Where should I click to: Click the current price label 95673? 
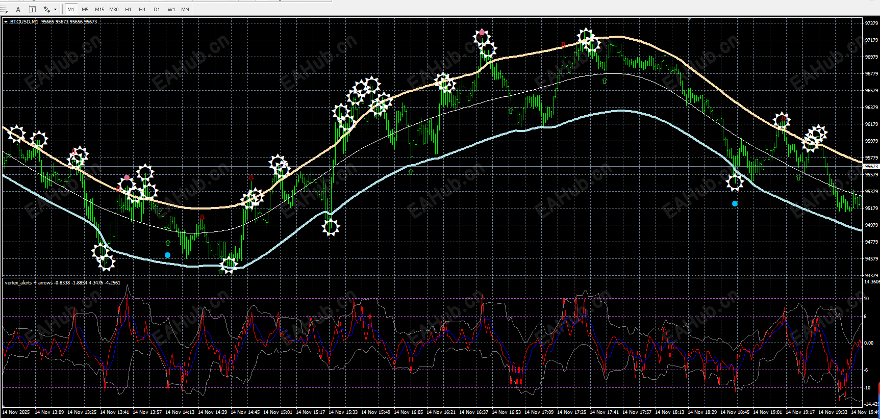871,166
